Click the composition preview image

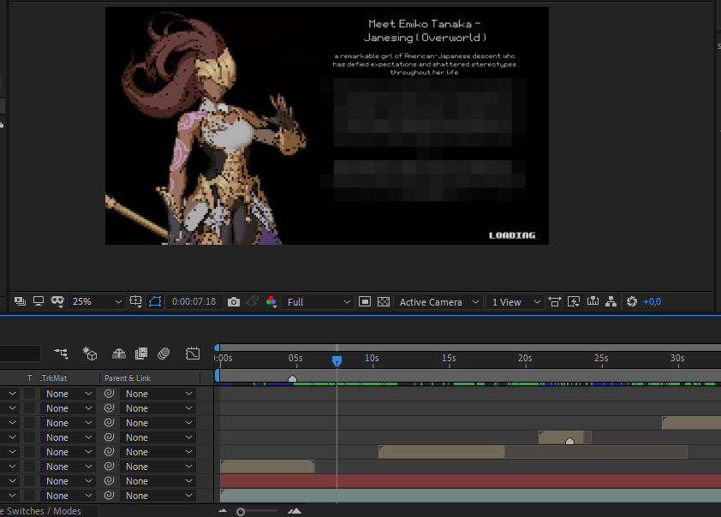327,126
